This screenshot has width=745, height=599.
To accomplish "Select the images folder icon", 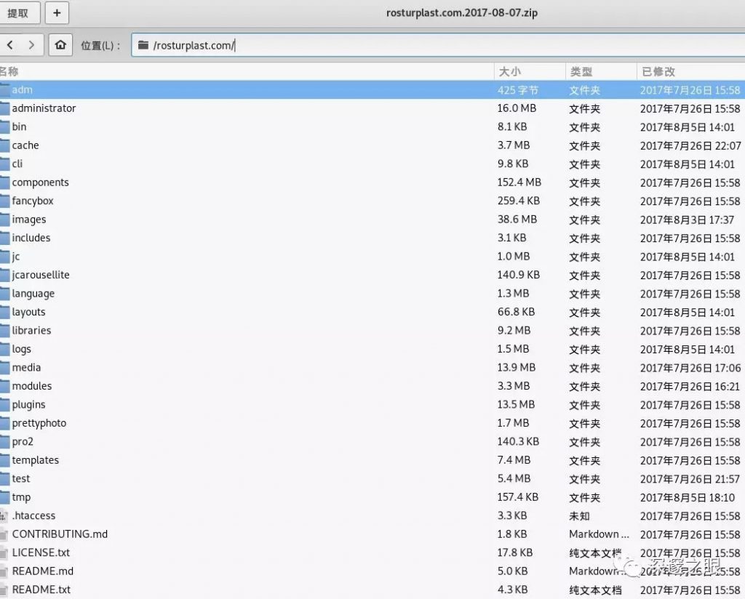I will point(5,220).
